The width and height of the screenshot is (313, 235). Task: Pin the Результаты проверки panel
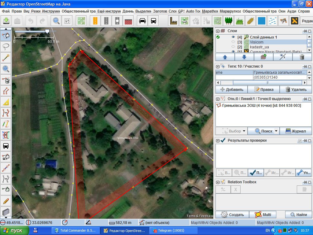(x=305, y=141)
